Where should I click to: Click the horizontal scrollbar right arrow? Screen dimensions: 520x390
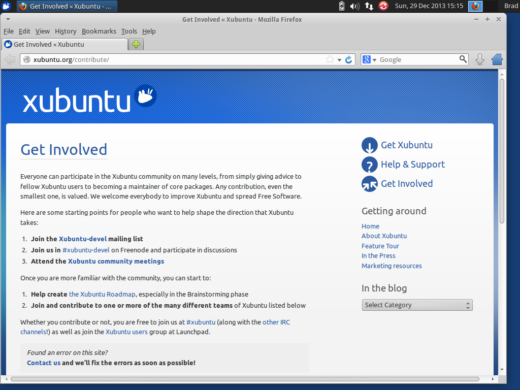click(x=493, y=379)
